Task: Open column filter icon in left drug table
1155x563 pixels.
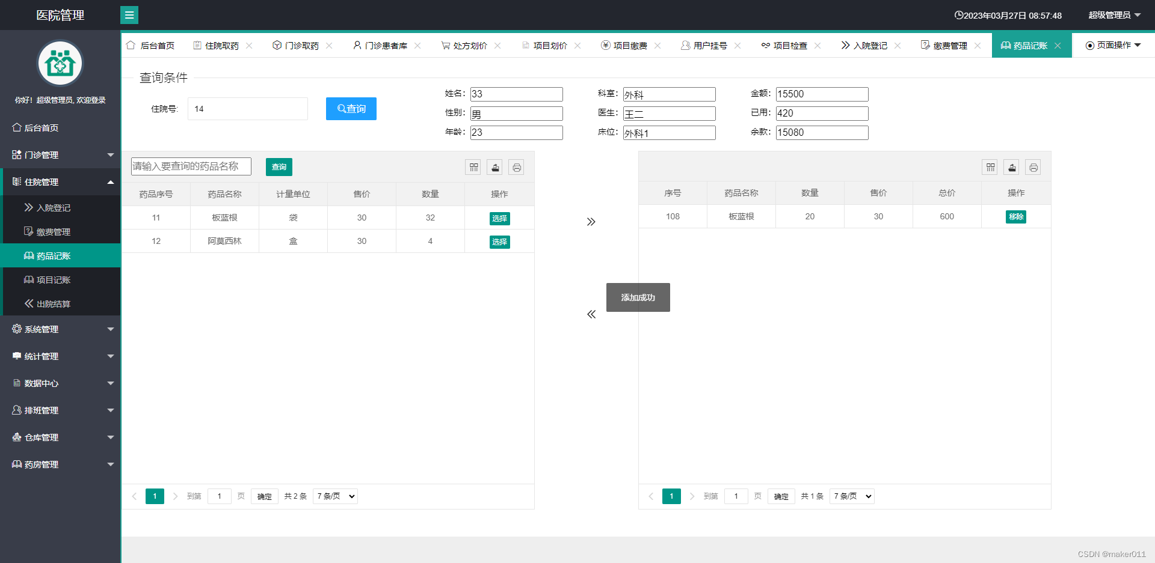Action: click(474, 167)
